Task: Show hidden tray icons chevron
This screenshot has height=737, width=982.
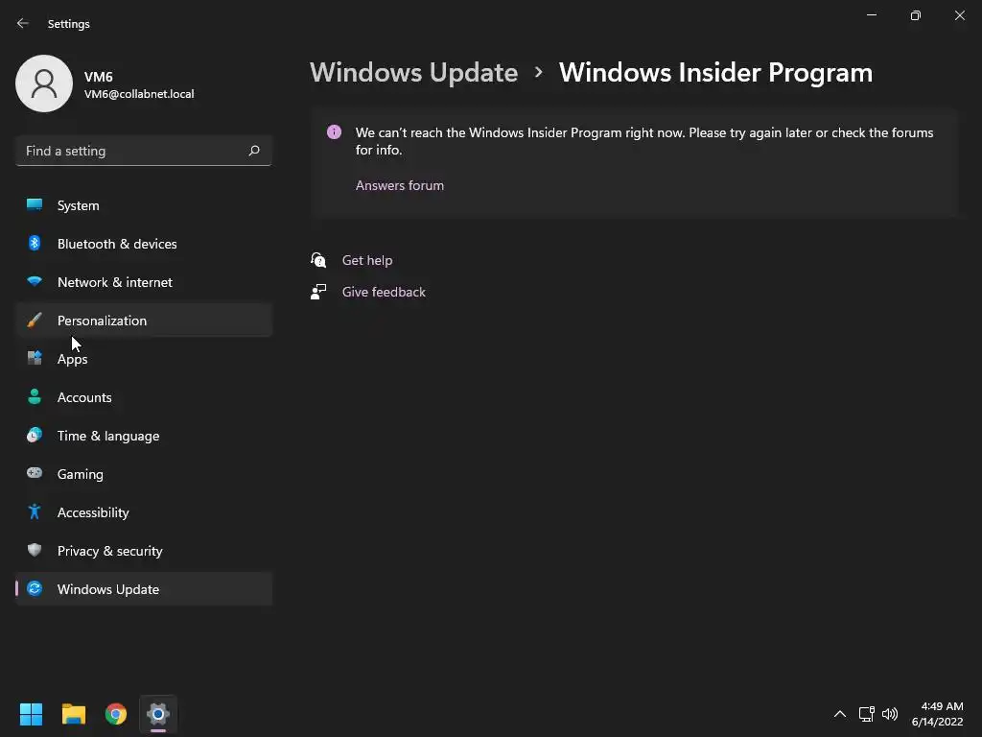Action: 840,714
